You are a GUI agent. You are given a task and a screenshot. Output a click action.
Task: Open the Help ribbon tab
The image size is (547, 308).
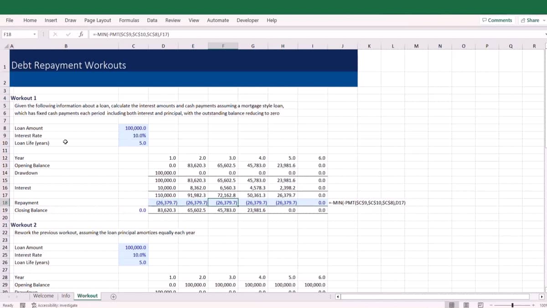tap(272, 20)
